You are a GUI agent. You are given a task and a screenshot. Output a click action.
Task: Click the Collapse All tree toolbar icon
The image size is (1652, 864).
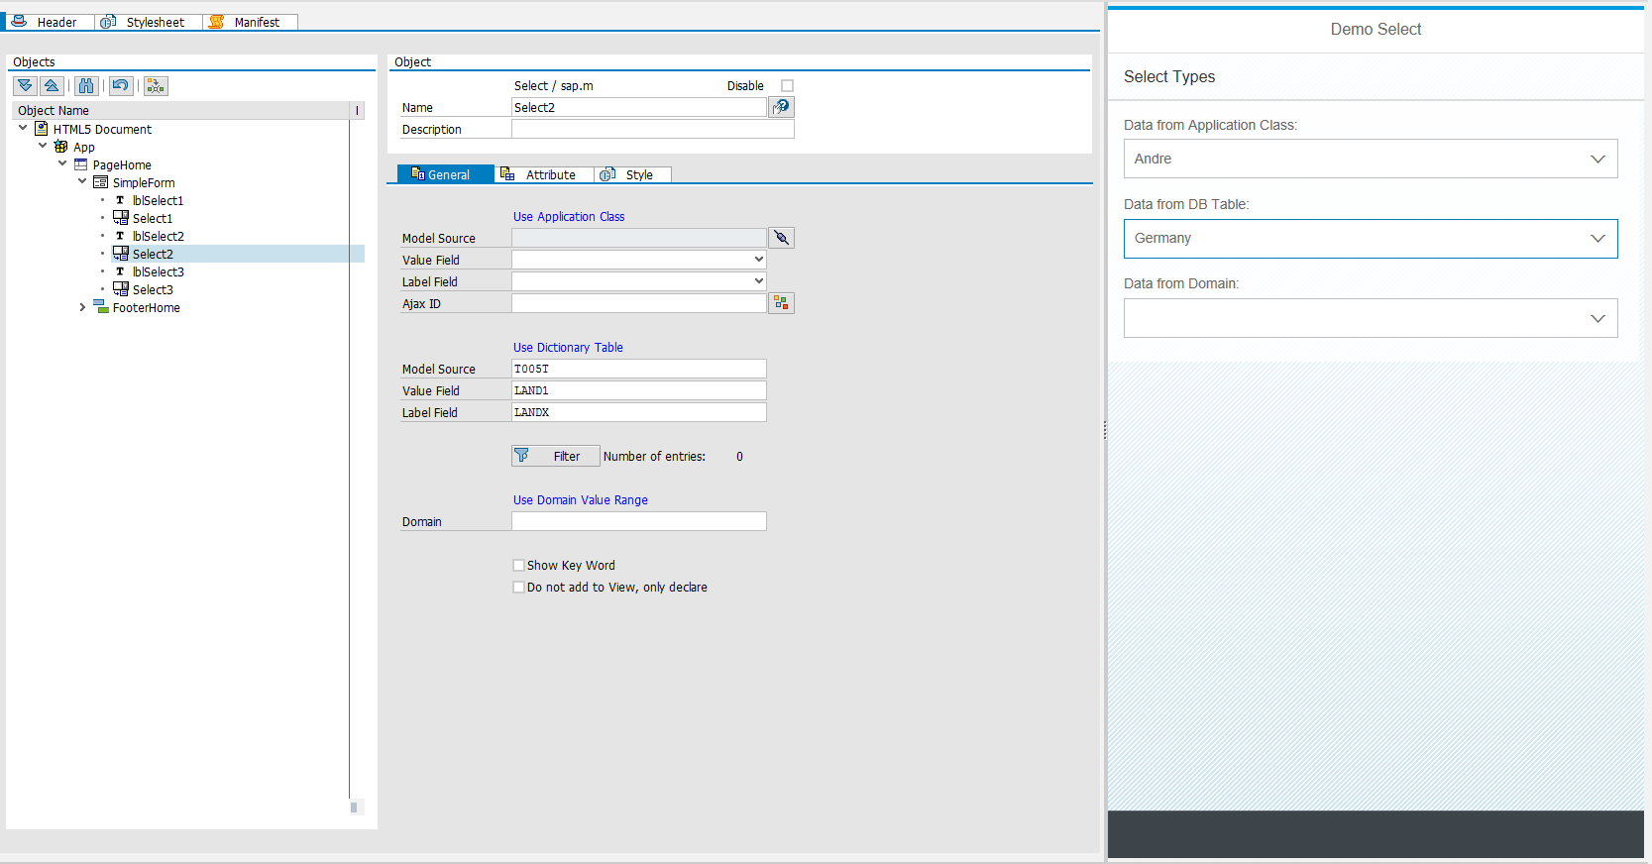53,86
